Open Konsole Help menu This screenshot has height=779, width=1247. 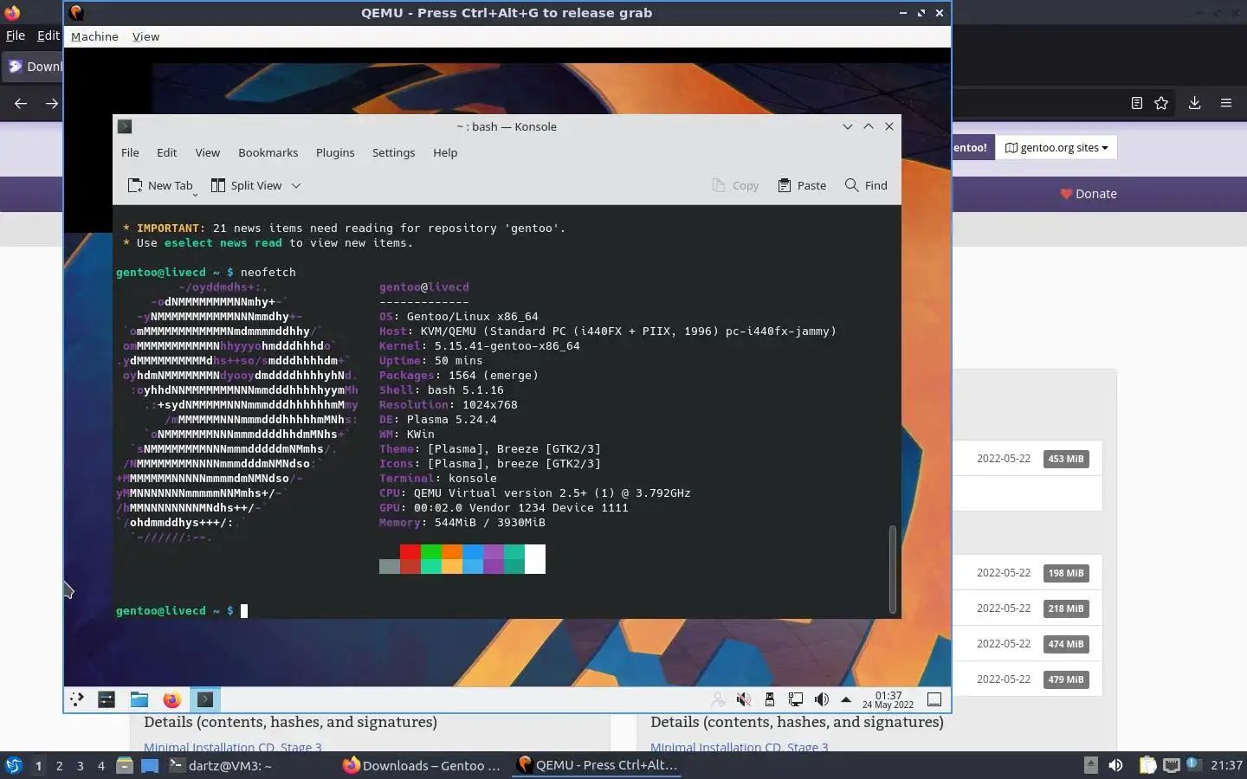click(445, 152)
